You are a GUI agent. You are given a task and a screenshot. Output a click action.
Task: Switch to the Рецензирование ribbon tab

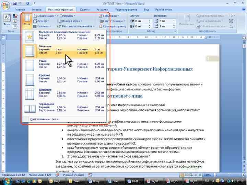(126, 10)
